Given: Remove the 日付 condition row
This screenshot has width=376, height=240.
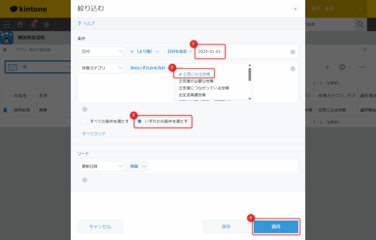Looking at the screenshot, I should tap(293, 52).
